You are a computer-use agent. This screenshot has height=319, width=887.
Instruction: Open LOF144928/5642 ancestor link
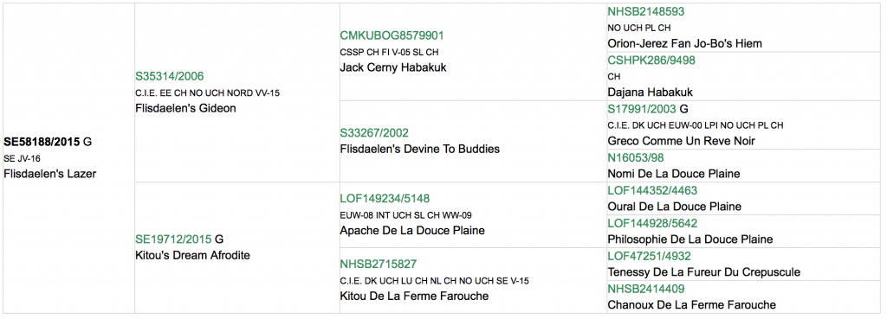(652, 223)
